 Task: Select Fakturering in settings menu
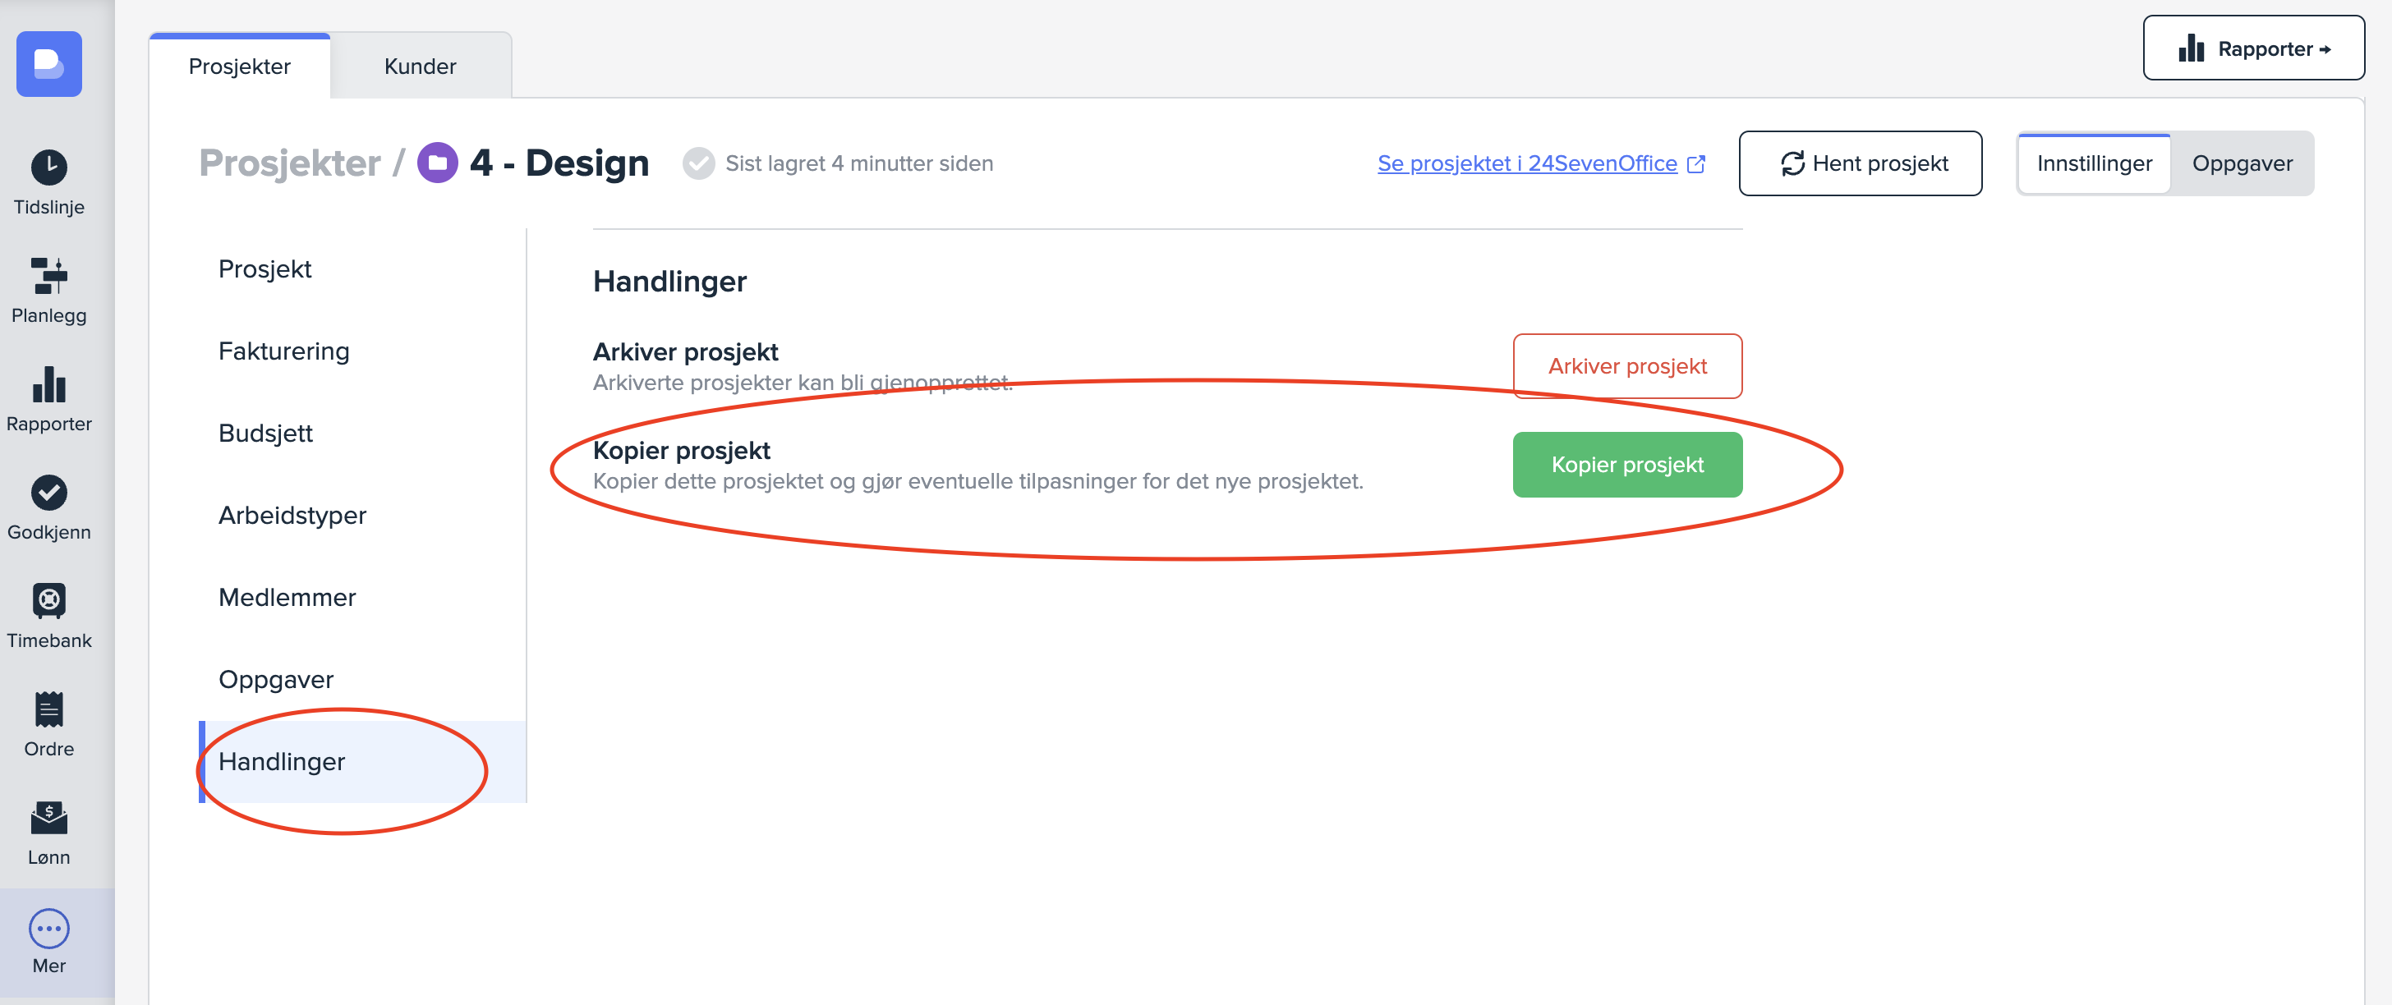pyautogui.click(x=284, y=351)
